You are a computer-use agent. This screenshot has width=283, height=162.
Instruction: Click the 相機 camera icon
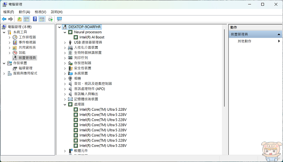70,78
